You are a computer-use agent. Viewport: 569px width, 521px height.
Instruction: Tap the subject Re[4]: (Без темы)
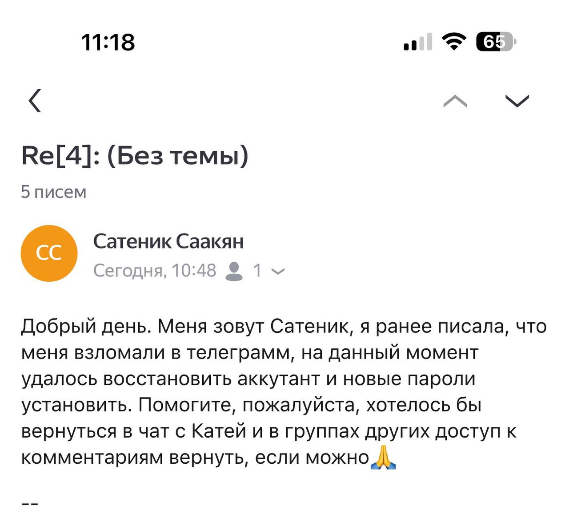135,156
